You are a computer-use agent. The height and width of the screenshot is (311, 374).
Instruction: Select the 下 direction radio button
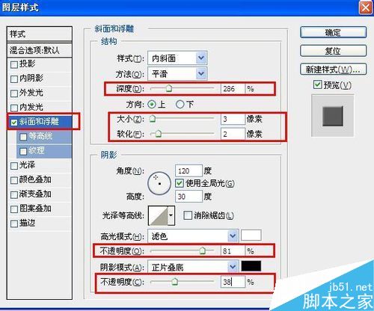click(x=180, y=104)
